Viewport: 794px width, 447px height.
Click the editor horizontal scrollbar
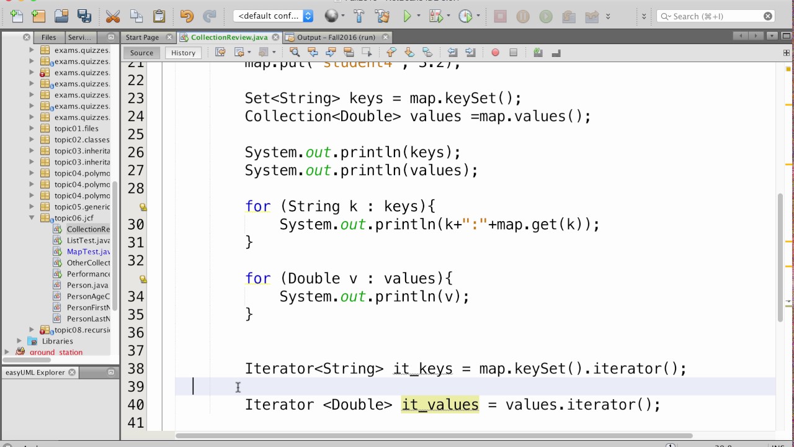434,435
